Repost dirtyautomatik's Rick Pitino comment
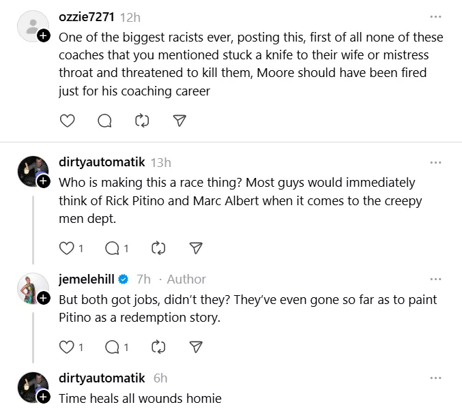The height and width of the screenshot is (409, 462). (x=158, y=248)
